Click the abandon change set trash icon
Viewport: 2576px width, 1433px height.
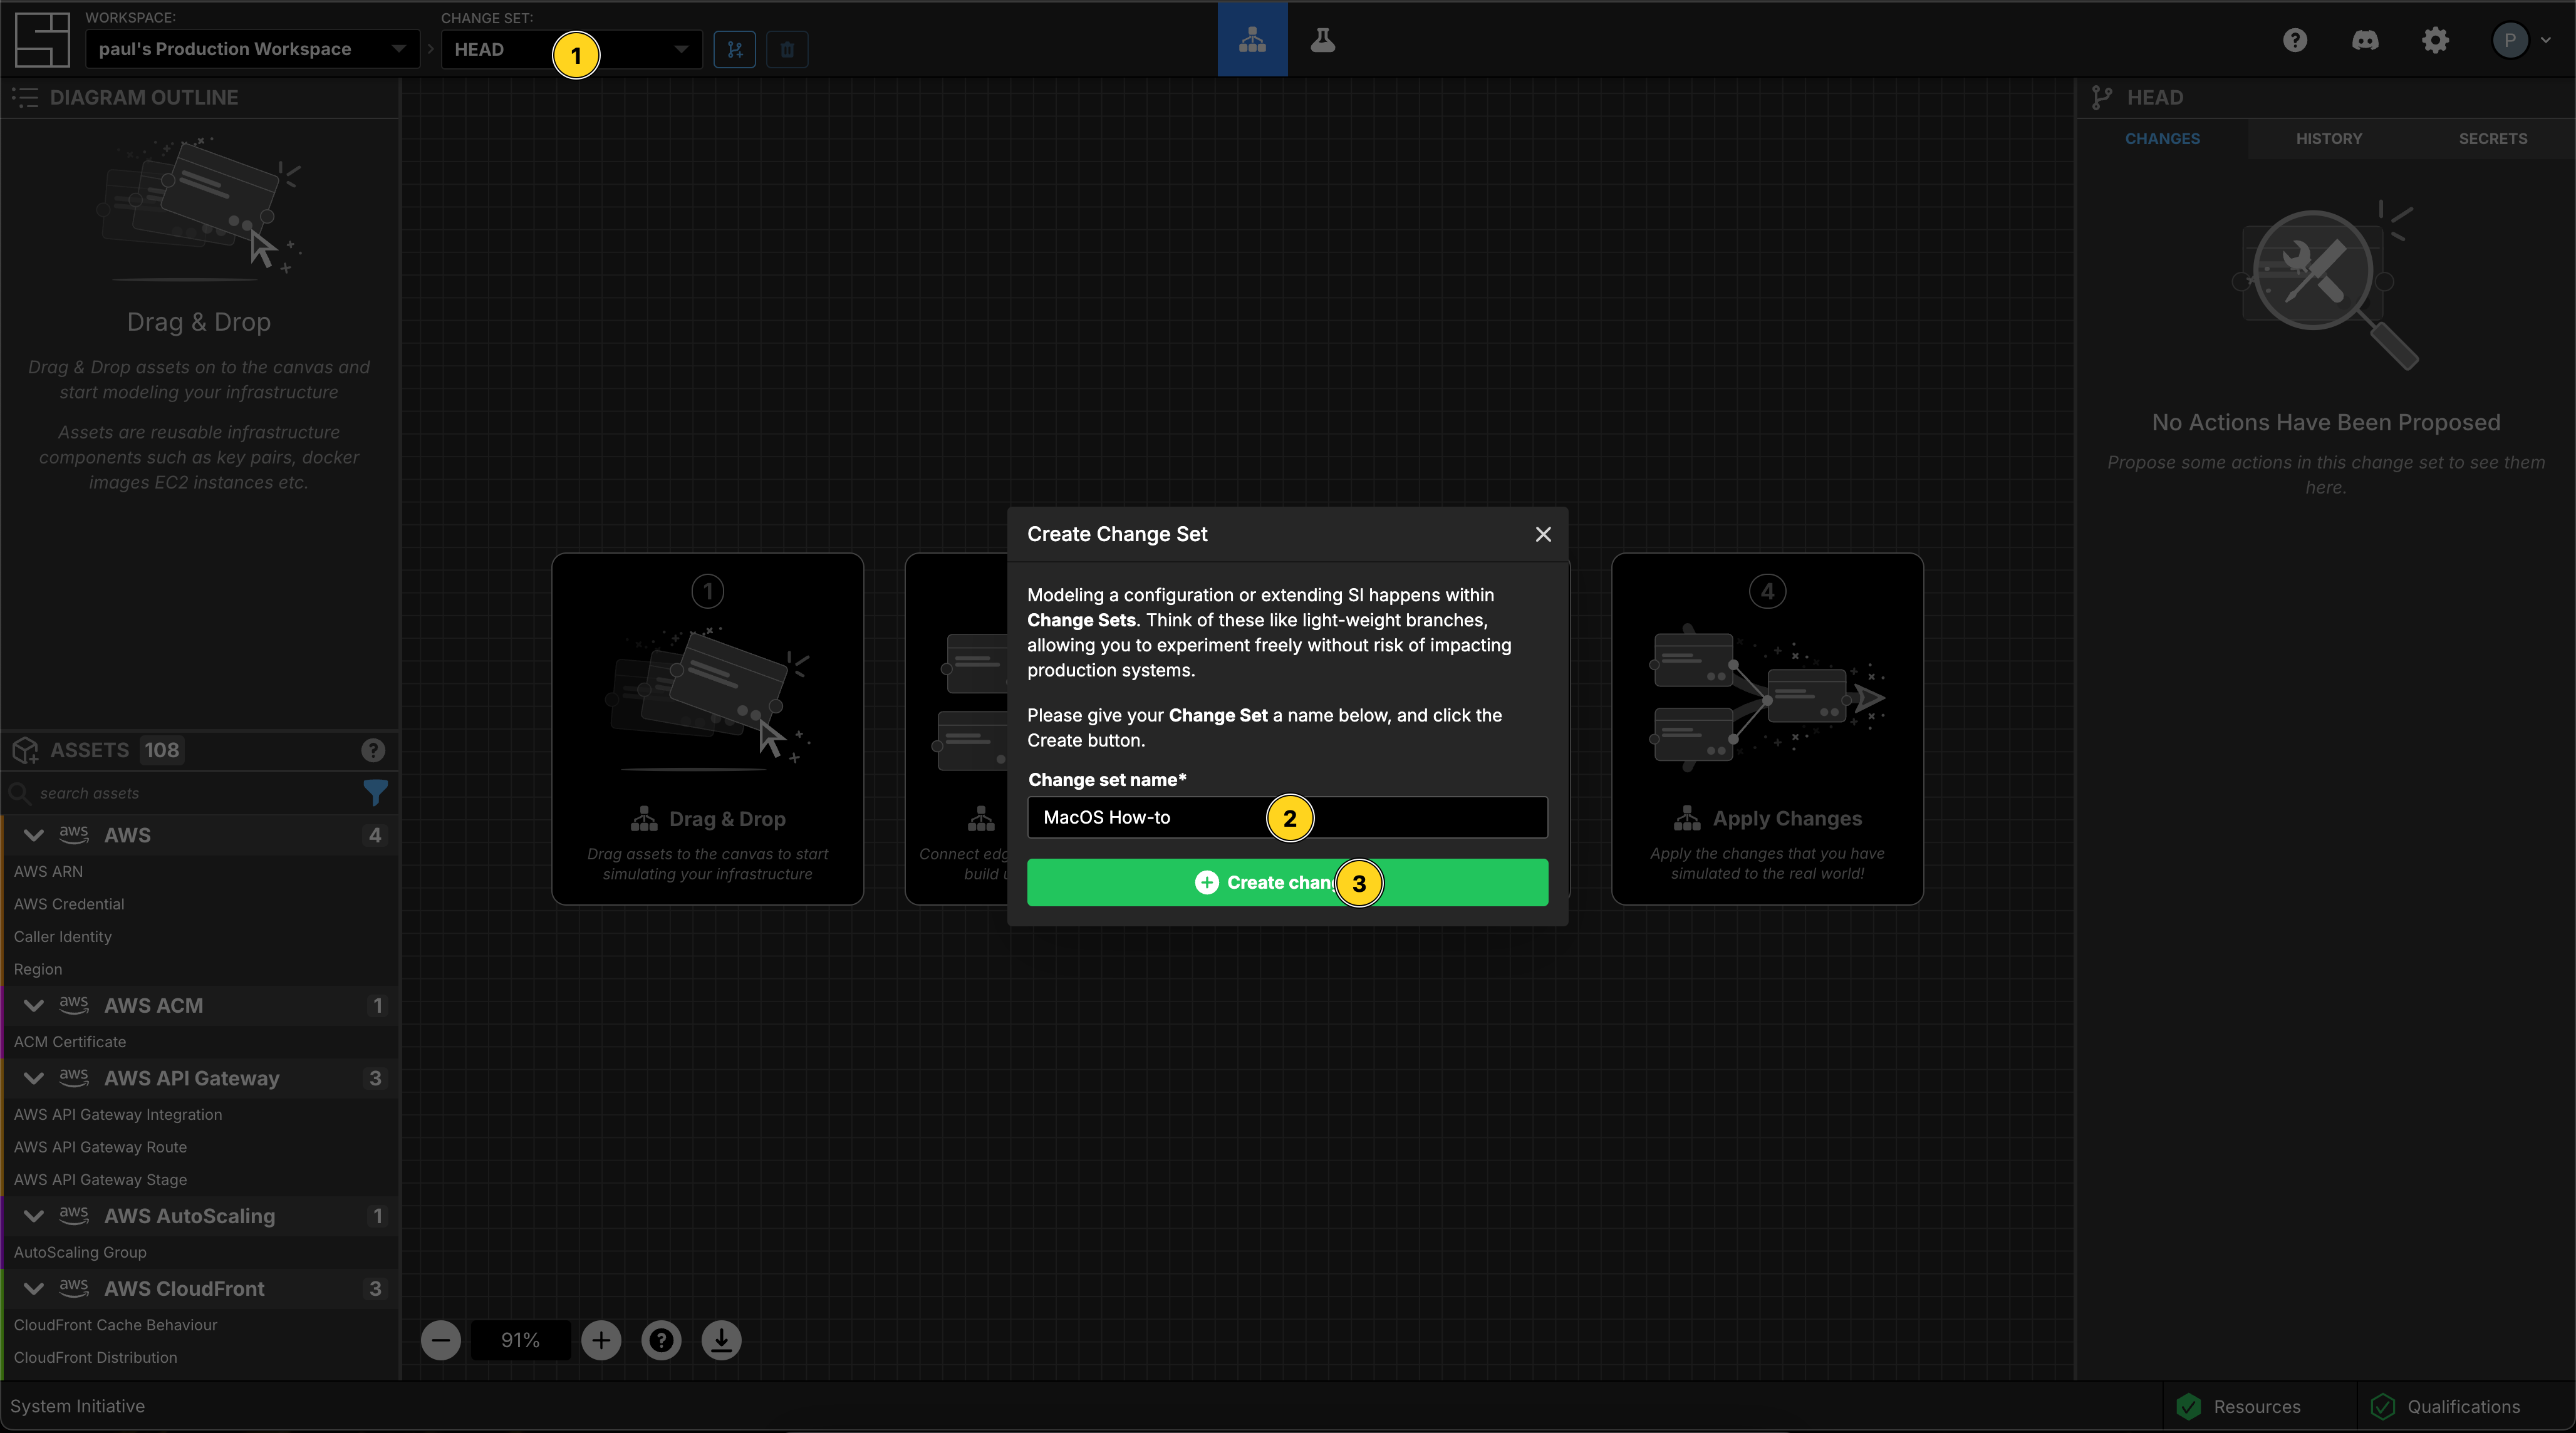787,49
